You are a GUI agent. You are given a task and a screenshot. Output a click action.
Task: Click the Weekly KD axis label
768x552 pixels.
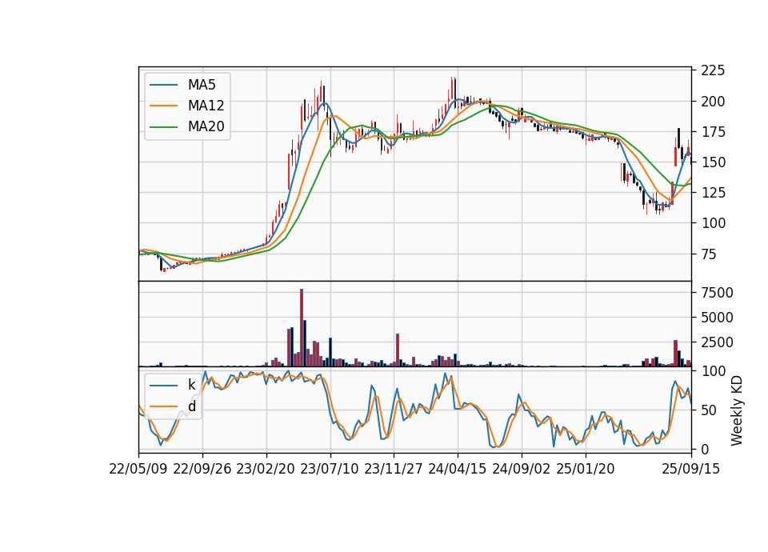[736, 411]
